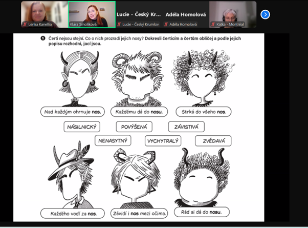Click the POVÝŠENÁ word box
Image resolution: width=308 pixels, height=228 pixels.
click(134, 127)
